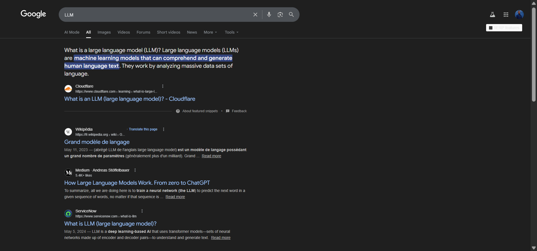This screenshot has height=251, width=537.
Task: Click the ServiceNow favicon
Action: (x=68, y=214)
